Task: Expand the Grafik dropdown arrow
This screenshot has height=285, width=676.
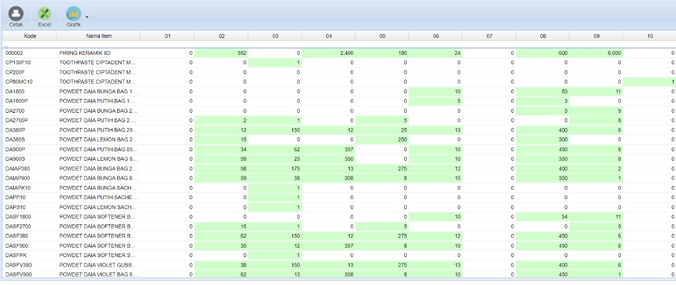Action: 87,17
